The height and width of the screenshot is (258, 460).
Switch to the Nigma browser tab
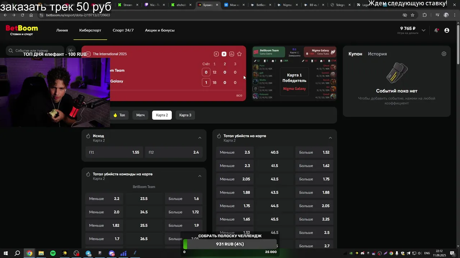pyautogui.click(x=287, y=5)
